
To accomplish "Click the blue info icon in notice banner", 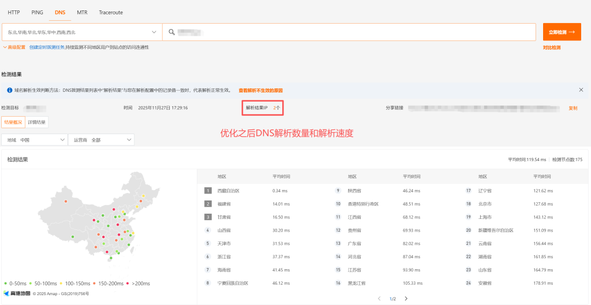I will [x=9, y=91].
